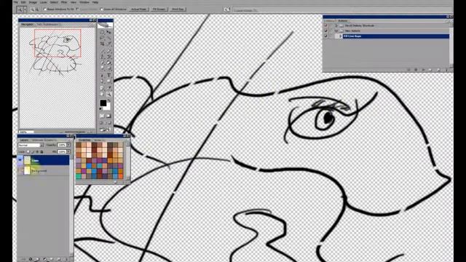
Task: Open the Zoom tool preset picker arrow
Action: [x=25, y=9]
